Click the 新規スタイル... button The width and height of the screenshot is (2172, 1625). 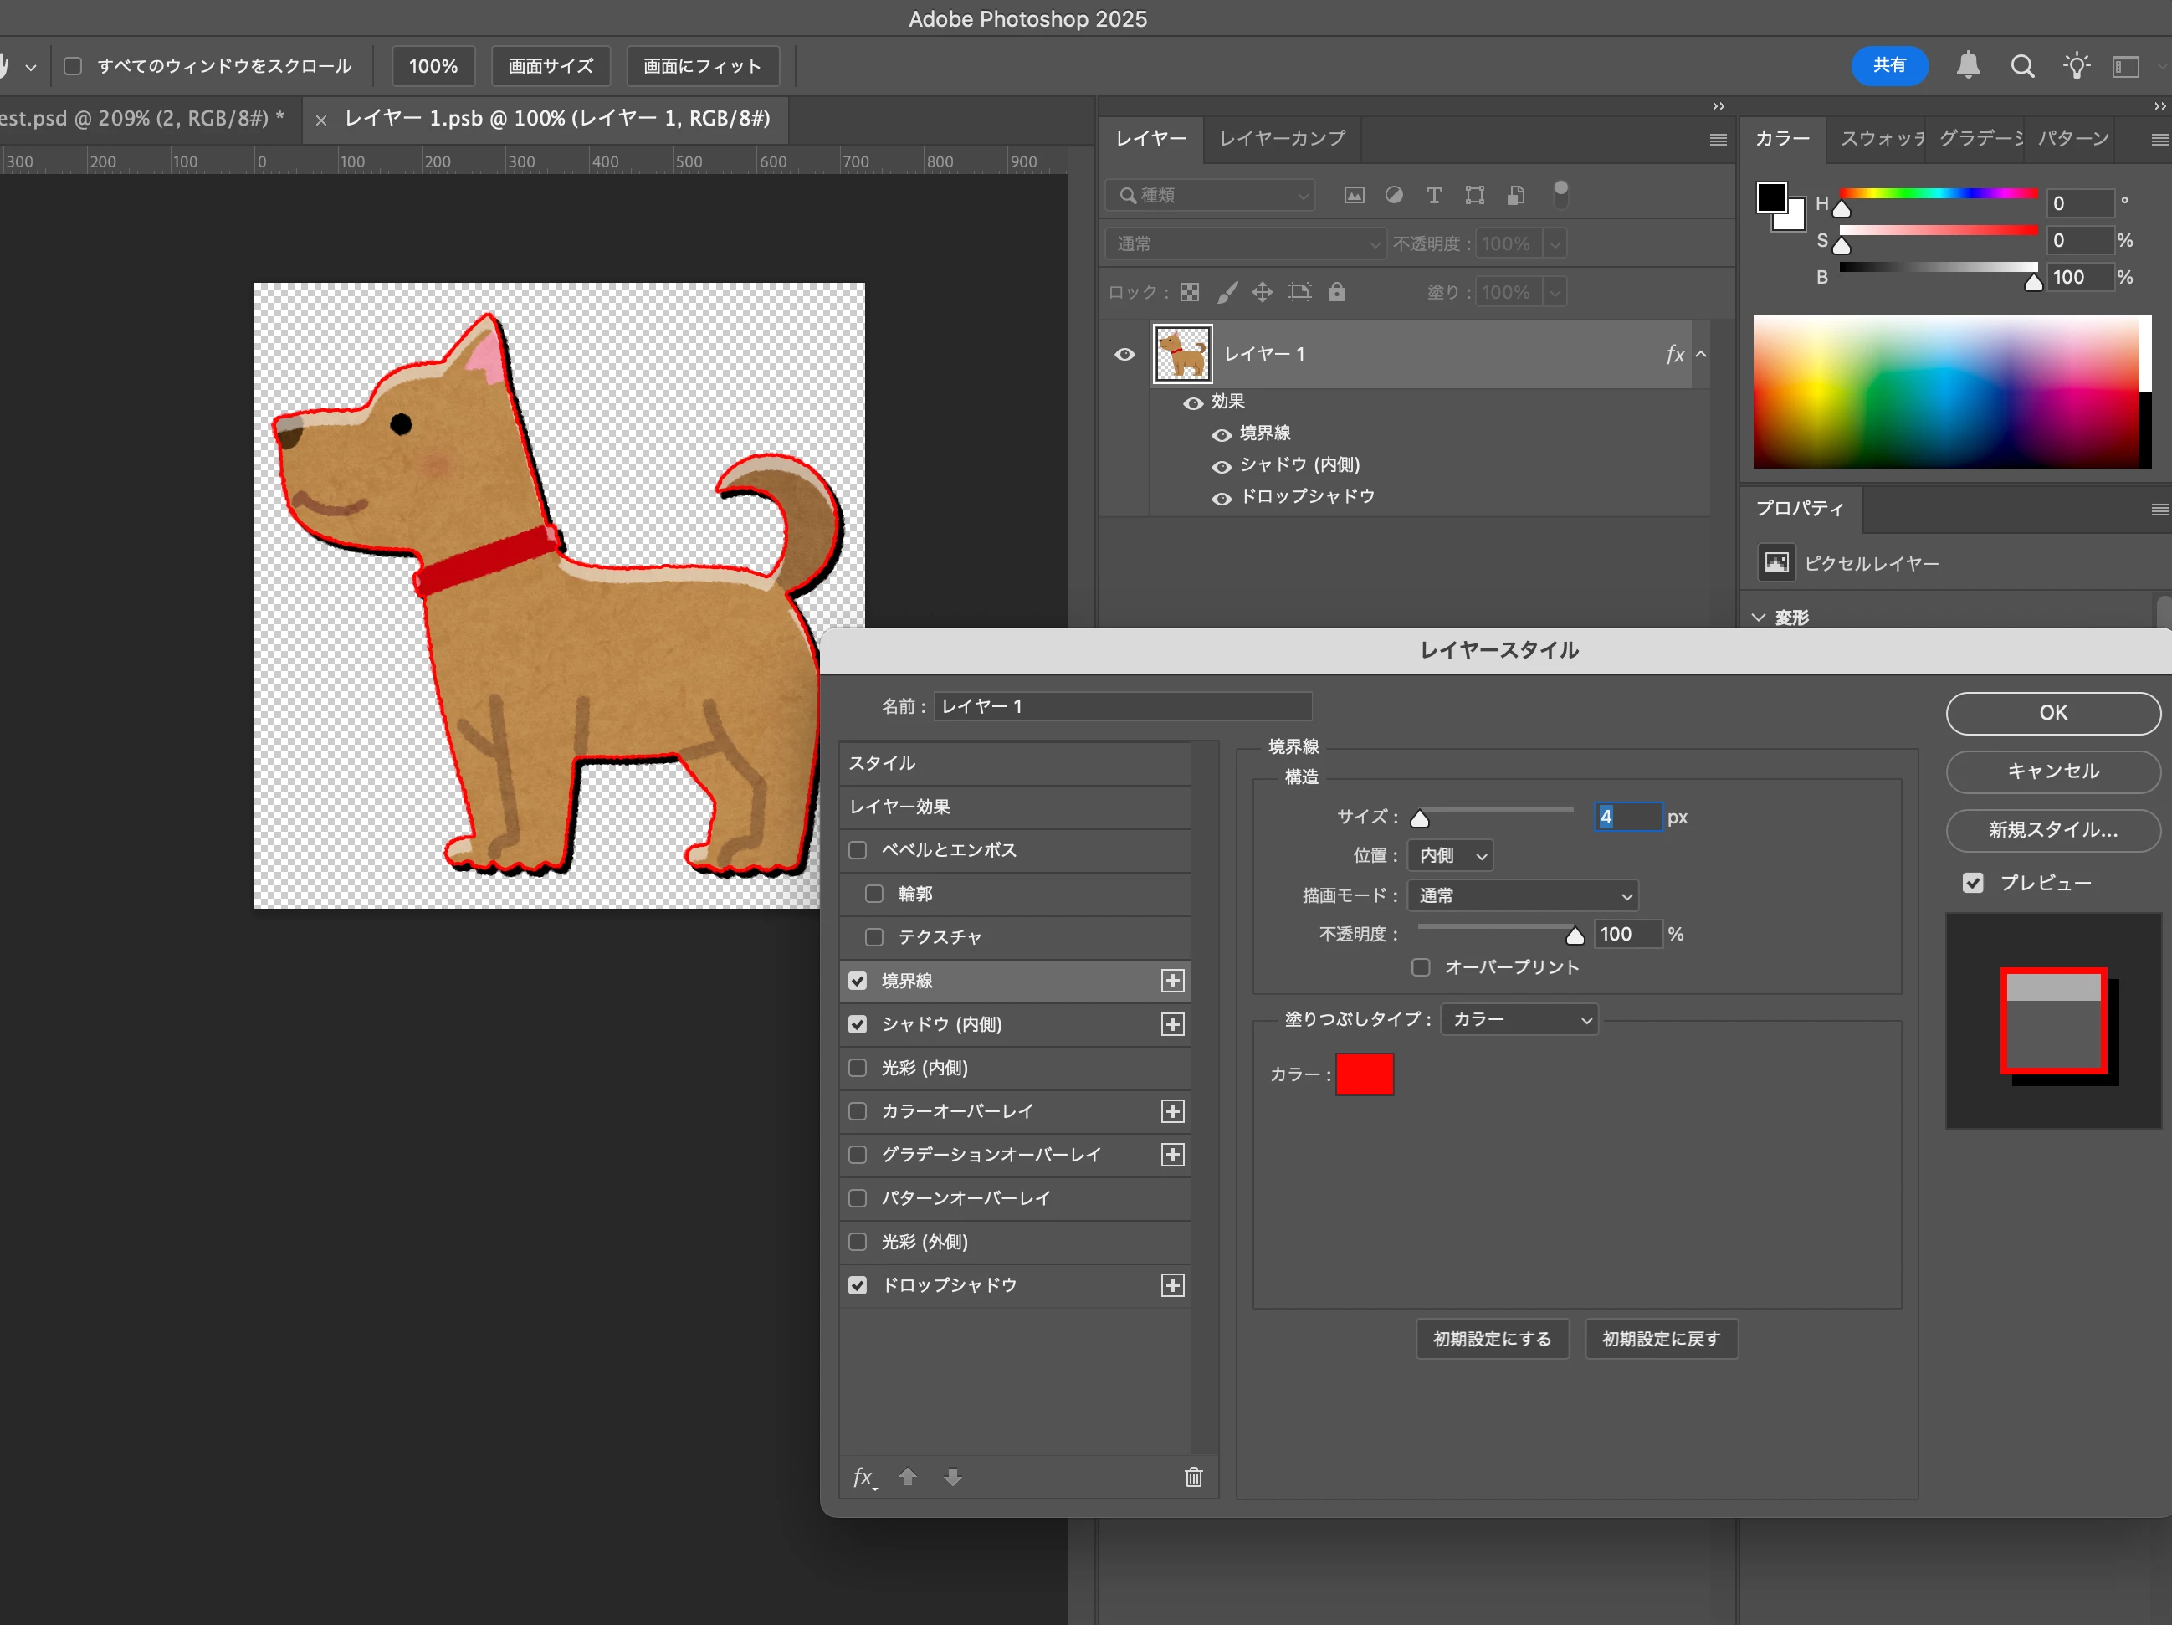[2052, 830]
